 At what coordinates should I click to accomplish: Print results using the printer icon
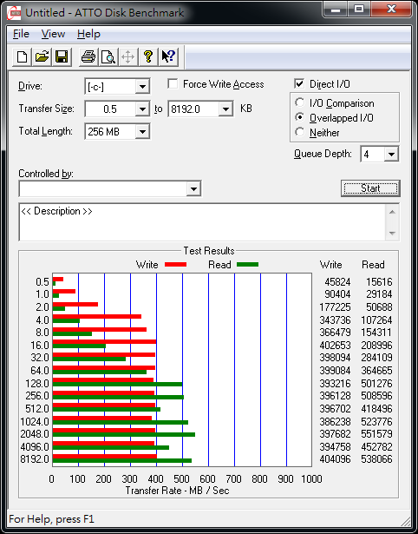[x=88, y=56]
